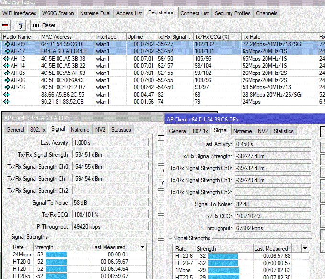The width and height of the screenshot is (325, 279).
Task: Select the AH-05 station icon
Action: point(7,73)
